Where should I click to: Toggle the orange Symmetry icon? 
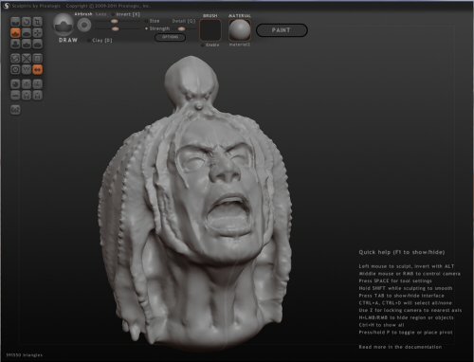pyautogui.click(x=38, y=69)
